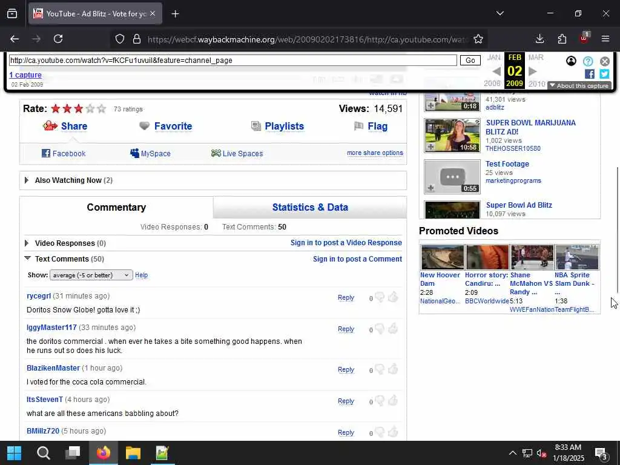
Task: Open the Firefox hamburger menu
Action: (605, 39)
